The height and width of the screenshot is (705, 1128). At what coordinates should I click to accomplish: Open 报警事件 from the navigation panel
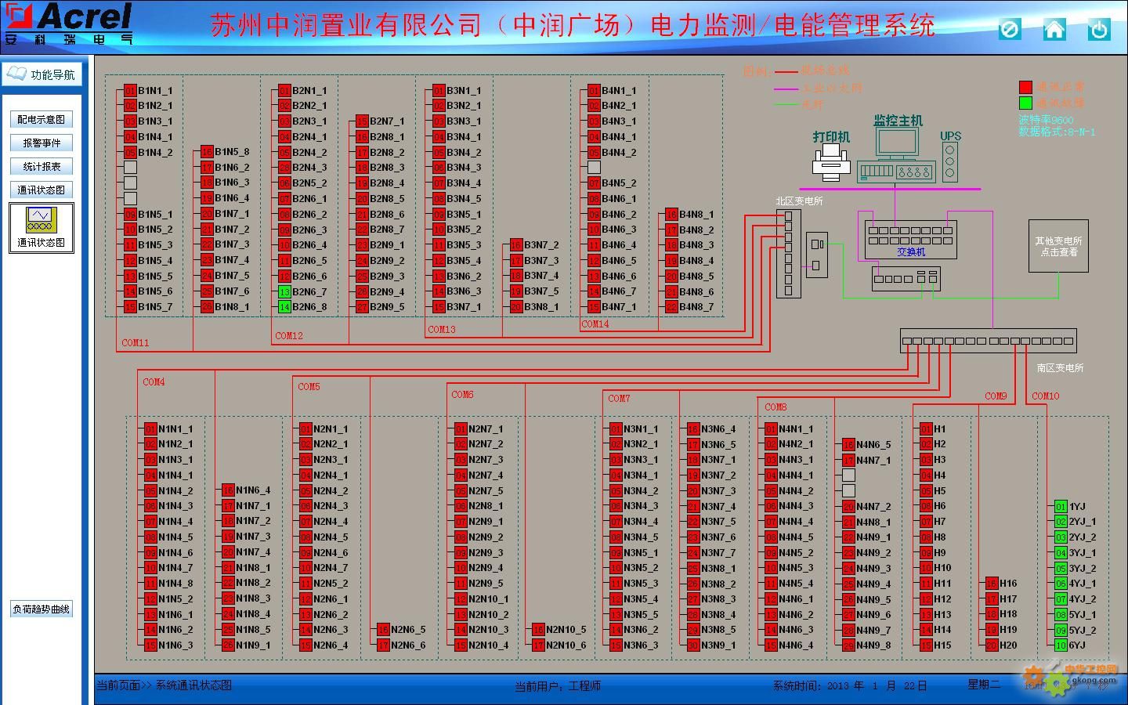coord(42,143)
